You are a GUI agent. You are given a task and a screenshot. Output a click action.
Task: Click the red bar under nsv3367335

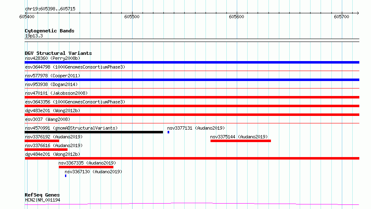(86, 167)
